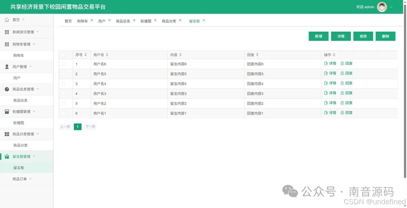
Task: Click the 新增 button
Action: point(318,36)
